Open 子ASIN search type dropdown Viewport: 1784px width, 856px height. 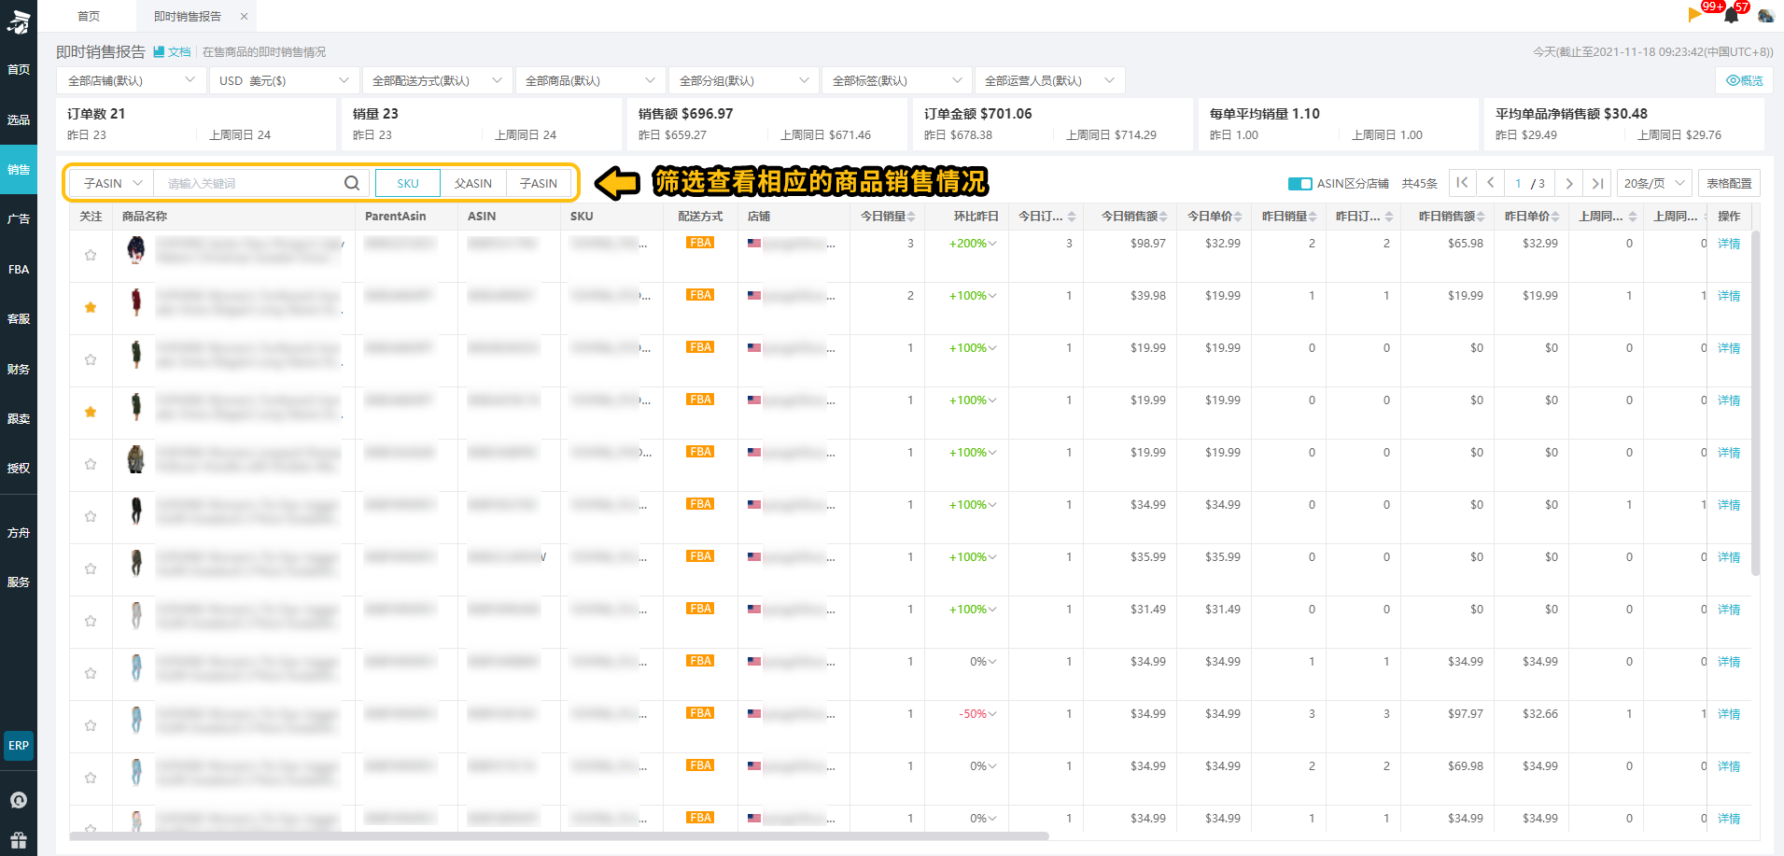pos(112,183)
